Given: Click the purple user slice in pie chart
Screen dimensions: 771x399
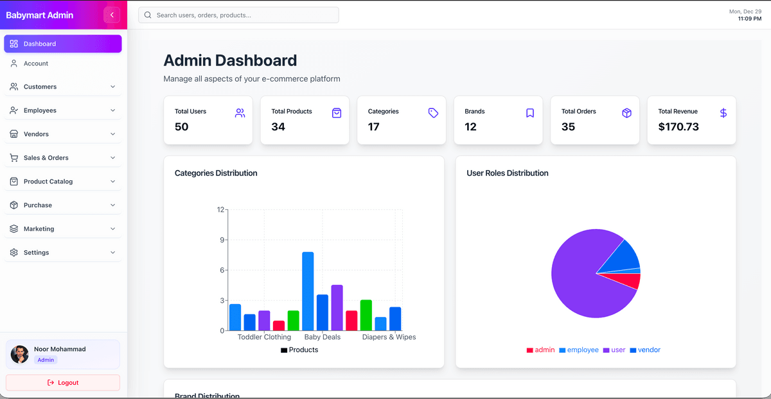Looking at the screenshot, I should 578,282.
